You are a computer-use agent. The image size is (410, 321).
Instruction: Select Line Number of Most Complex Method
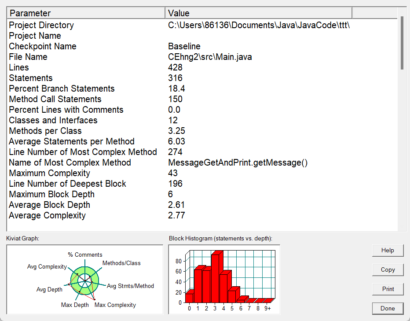point(83,152)
